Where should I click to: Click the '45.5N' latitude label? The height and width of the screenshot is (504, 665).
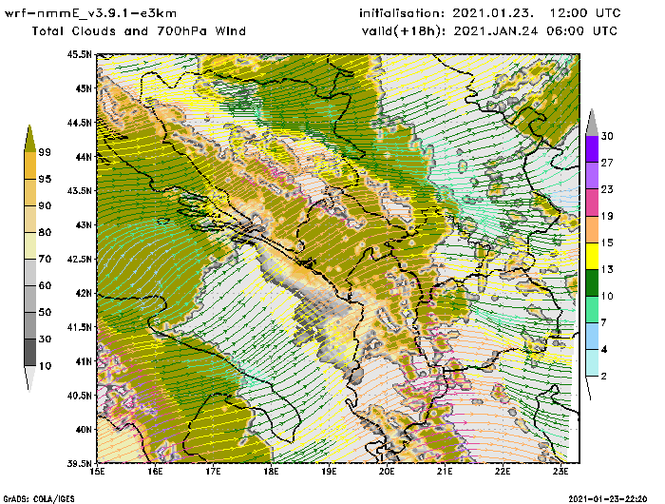point(79,54)
